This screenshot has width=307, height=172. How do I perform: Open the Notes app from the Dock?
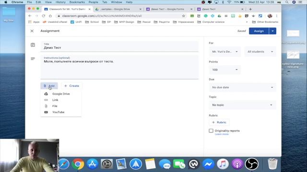[150, 164]
